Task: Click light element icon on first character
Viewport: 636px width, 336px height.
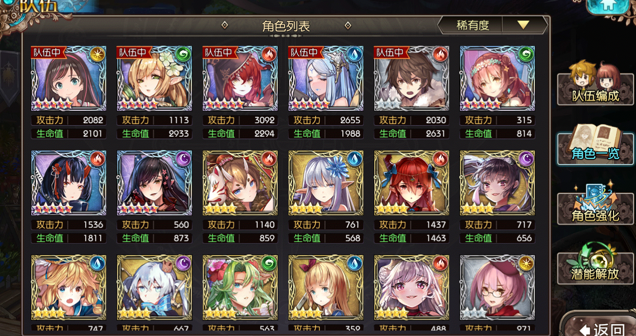Action: coord(97,54)
